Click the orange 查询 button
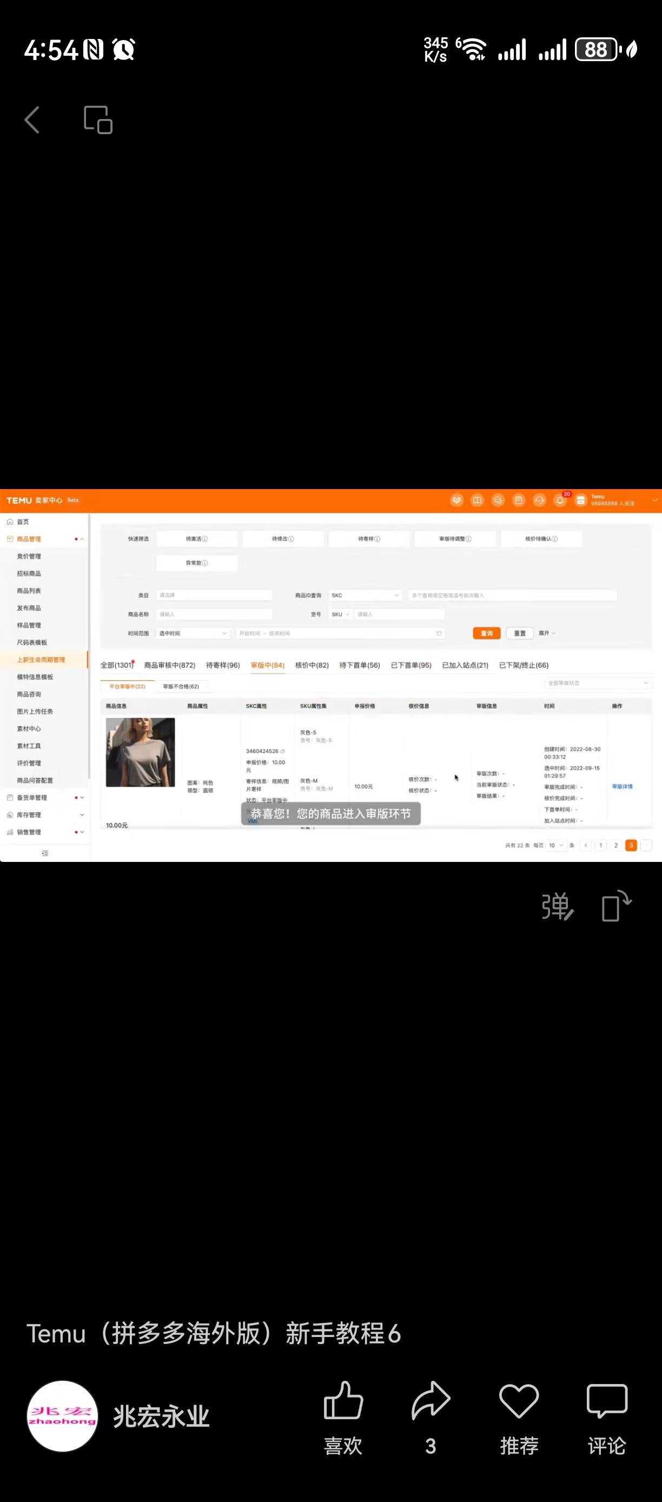Viewport: 662px width, 1502px height. 487,633
